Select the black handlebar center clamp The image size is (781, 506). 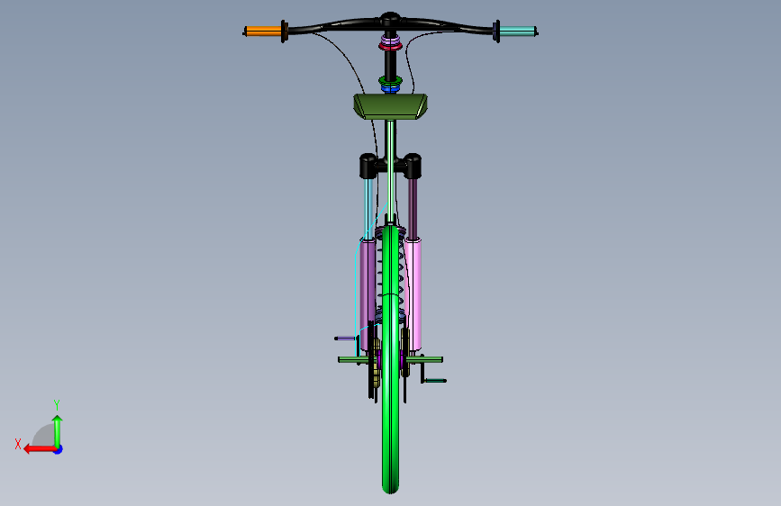coord(390,21)
